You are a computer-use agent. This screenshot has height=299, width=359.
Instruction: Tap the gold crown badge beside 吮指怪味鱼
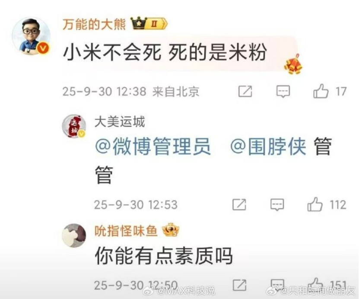click(x=171, y=230)
